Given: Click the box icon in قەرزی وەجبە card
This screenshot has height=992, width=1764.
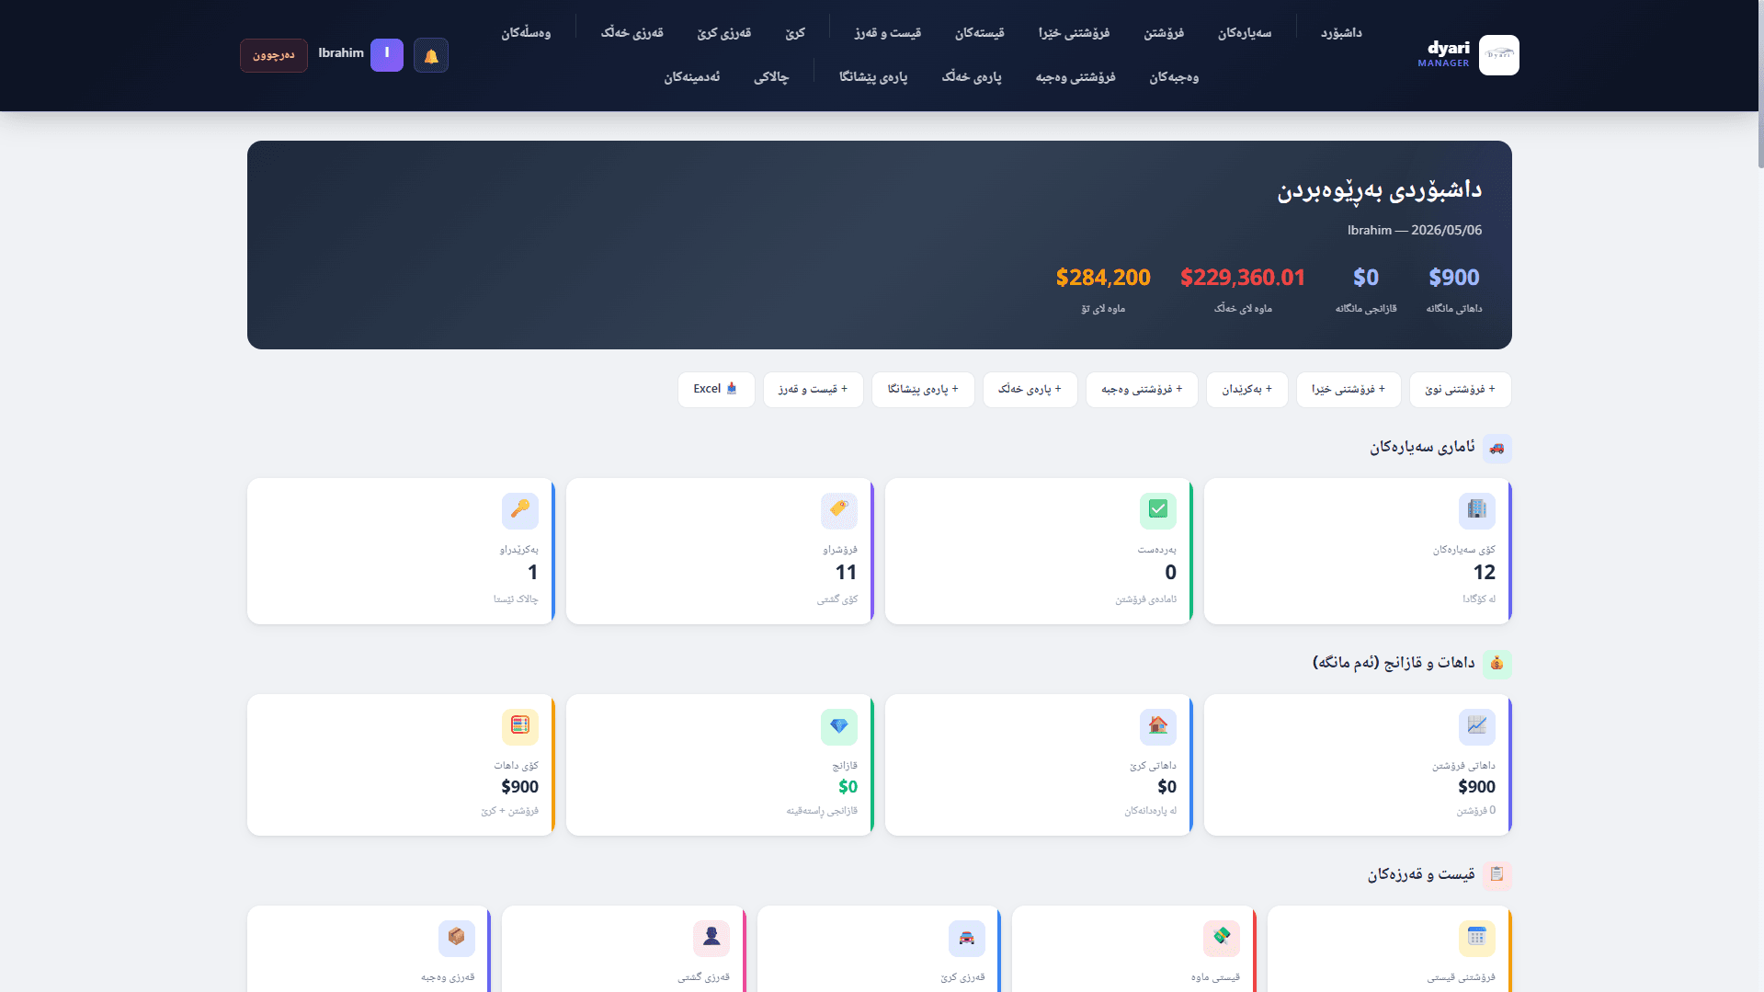Looking at the screenshot, I should click(457, 938).
